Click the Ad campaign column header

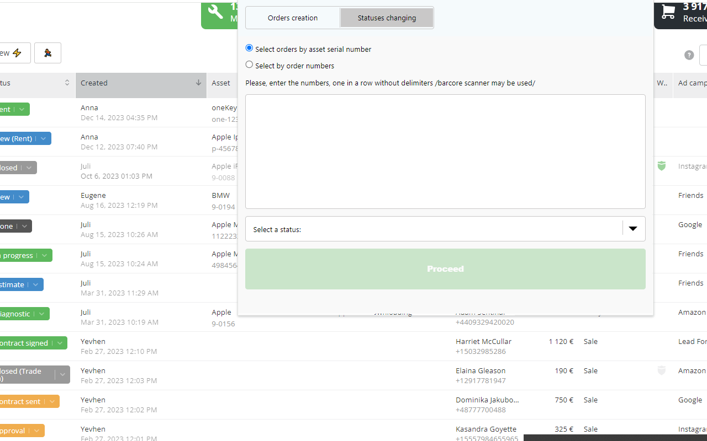[693, 83]
